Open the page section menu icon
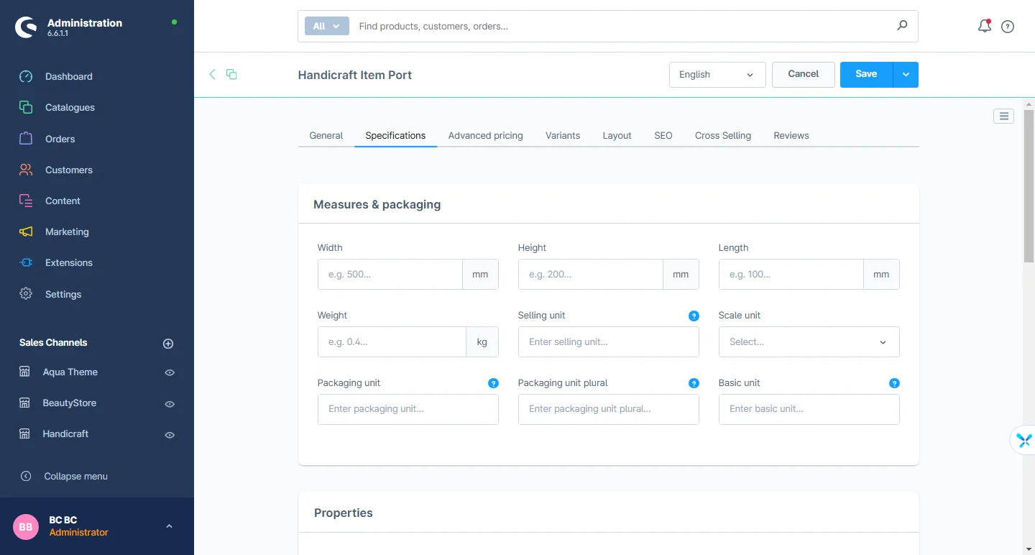The image size is (1035, 555). [1003, 116]
